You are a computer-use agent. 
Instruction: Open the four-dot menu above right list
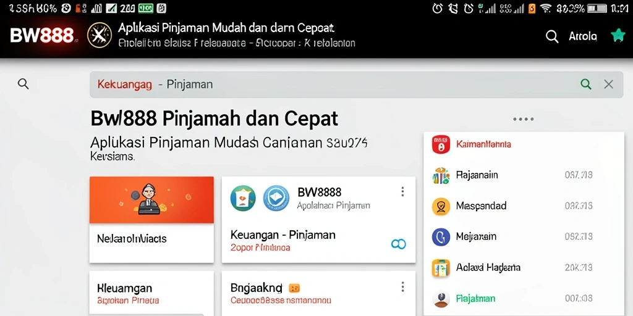coord(523,119)
